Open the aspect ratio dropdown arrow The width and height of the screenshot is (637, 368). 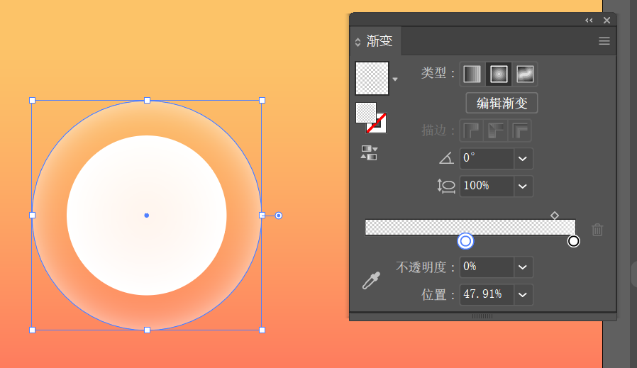tap(523, 186)
